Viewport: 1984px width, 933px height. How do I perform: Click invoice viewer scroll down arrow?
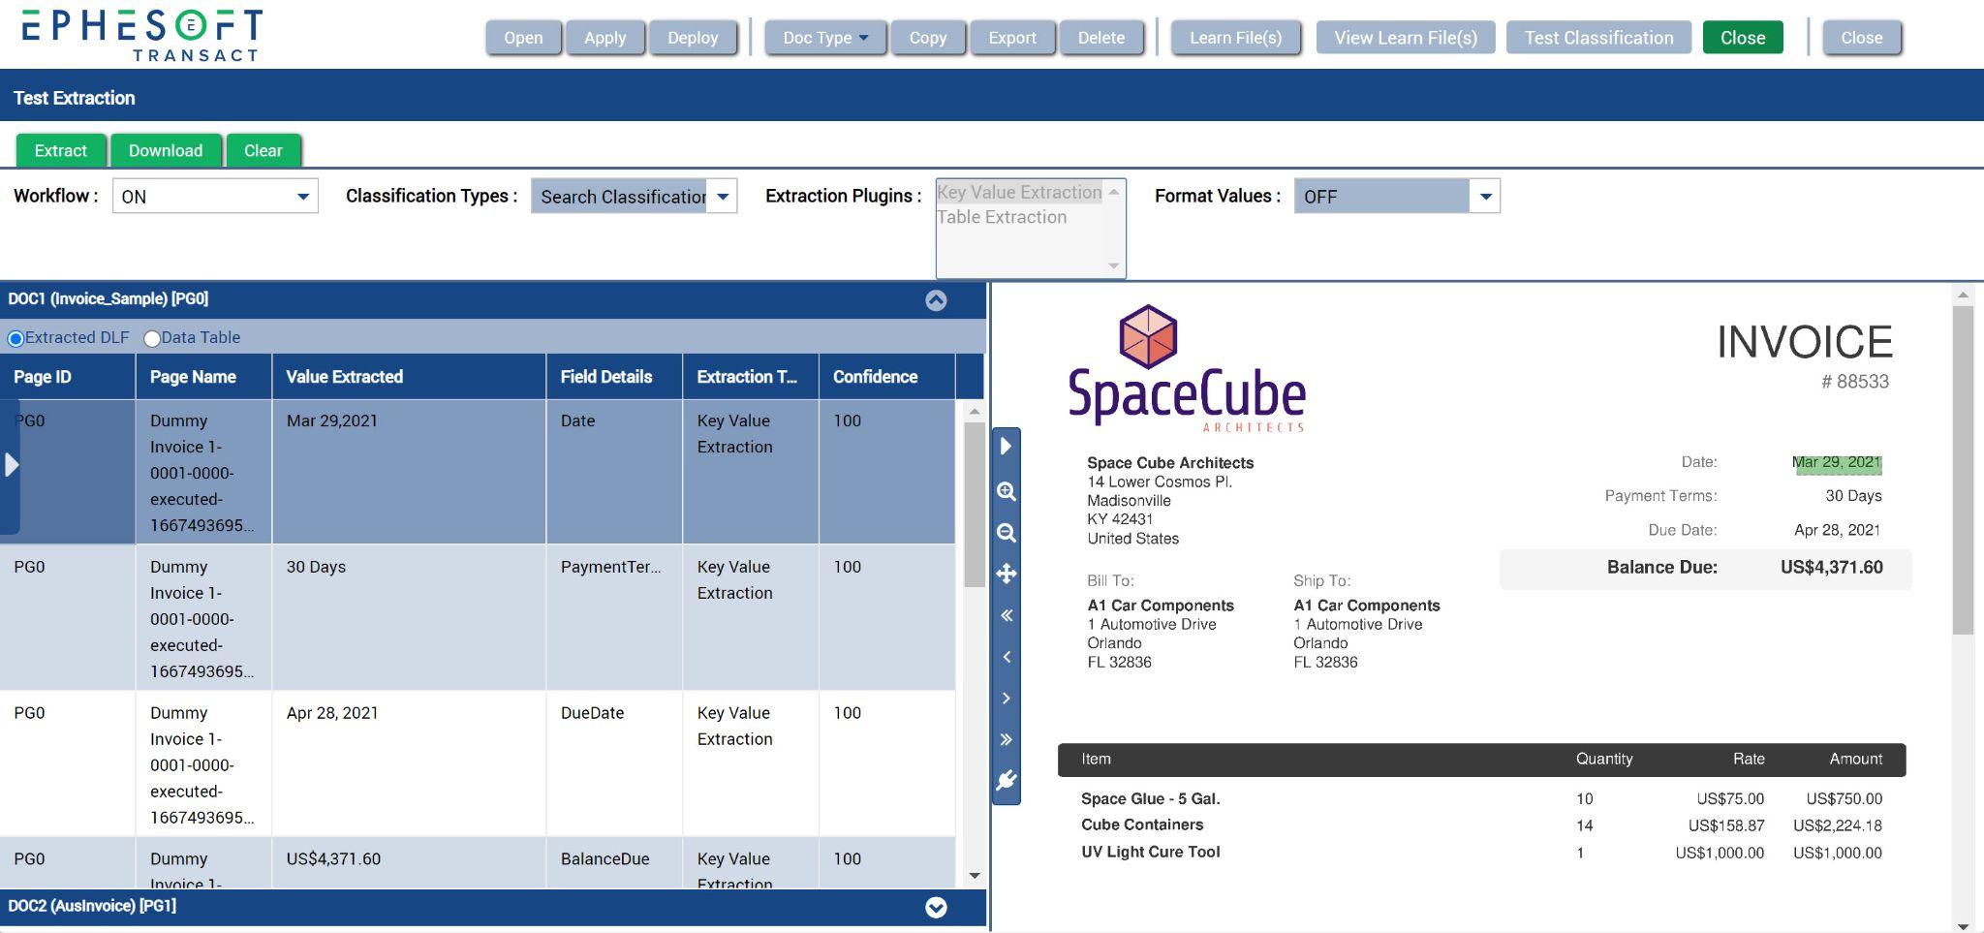click(1963, 925)
